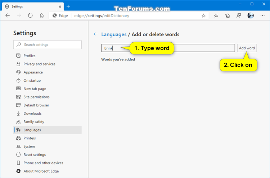Click the Family safety icon
The image size is (270, 178).
tap(18, 122)
